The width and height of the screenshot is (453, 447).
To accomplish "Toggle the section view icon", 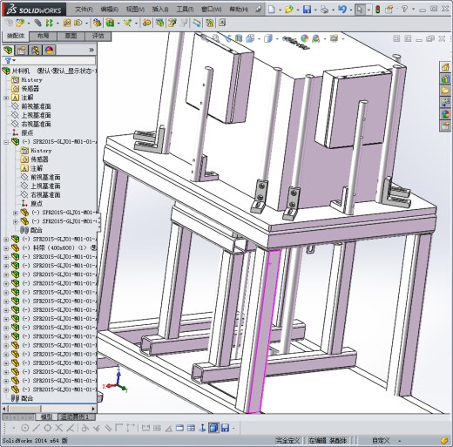I will tap(239, 38).
